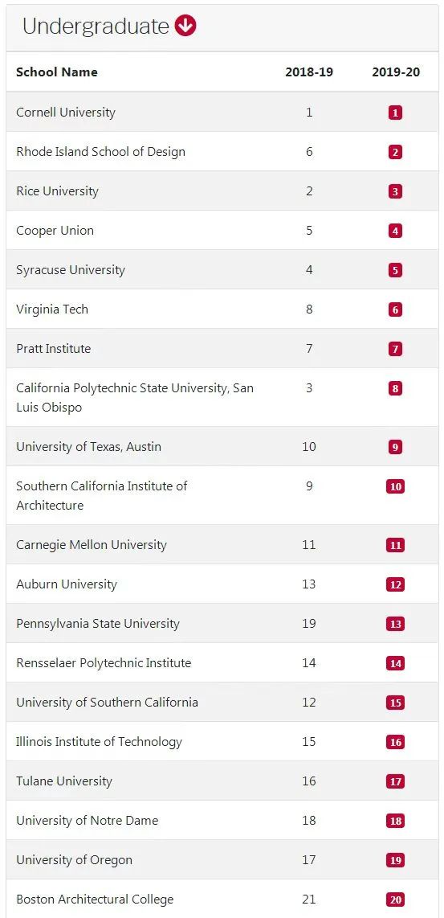The height and width of the screenshot is (918, 444).
Task: Click Auburn University's 2018-19 rank 13
Action: pyautogui.click(x=309, y=584)
